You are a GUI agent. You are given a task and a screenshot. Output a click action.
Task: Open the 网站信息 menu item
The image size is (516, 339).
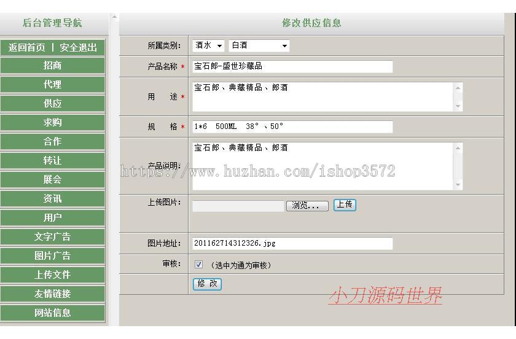pos(53,313)
